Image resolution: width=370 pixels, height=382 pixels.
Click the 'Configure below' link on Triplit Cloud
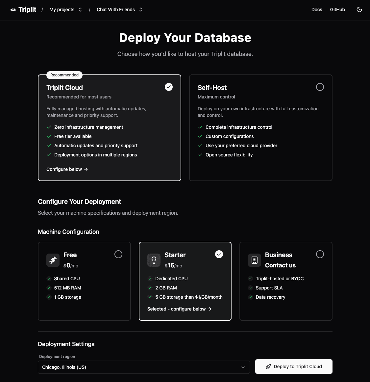click(67, 169)
